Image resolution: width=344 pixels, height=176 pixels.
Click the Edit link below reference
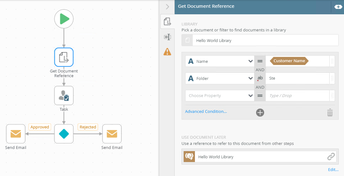click(x=333, y=170)
